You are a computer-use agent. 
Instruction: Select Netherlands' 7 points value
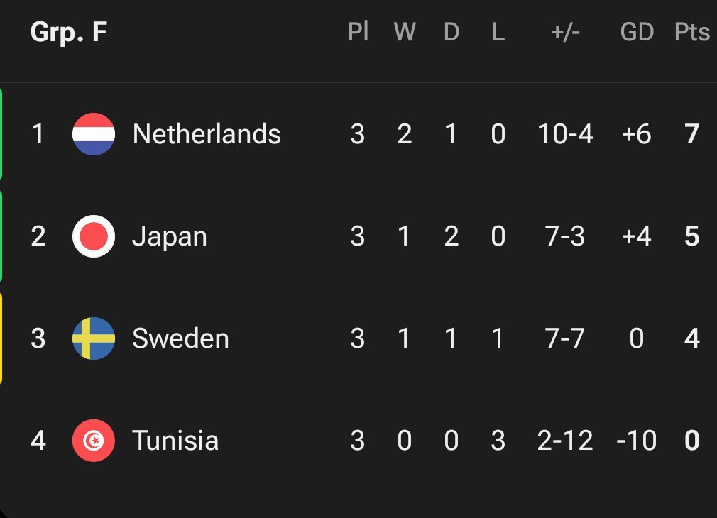pos(692,134)
